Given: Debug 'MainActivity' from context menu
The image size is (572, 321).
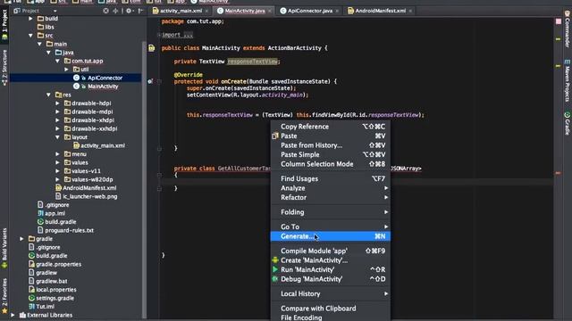Looking at the screenshot, I should 330,279.
